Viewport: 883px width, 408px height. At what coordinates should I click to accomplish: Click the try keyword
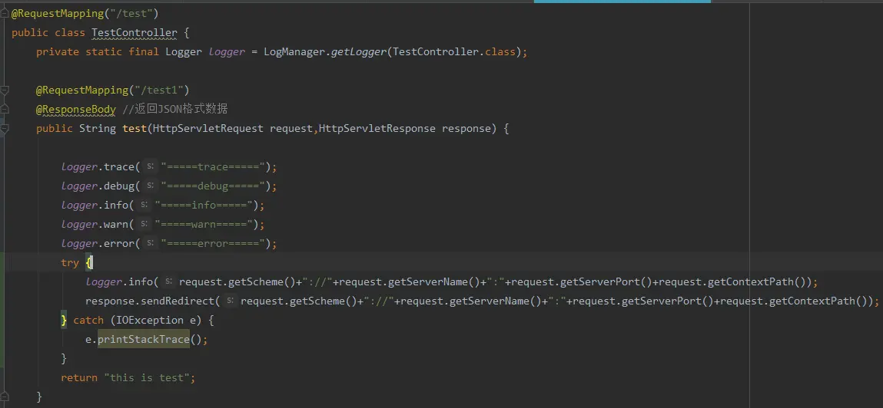tap(70, 262)
